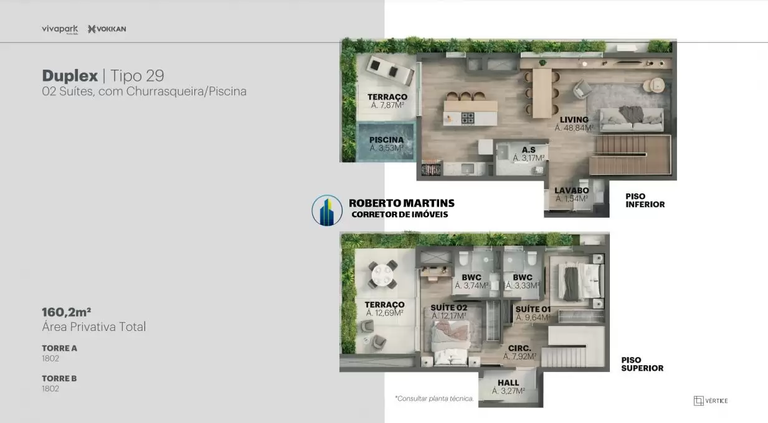768x423 pixels.
Task: Click the vivapark logo
Action: (x=60, y=29)
